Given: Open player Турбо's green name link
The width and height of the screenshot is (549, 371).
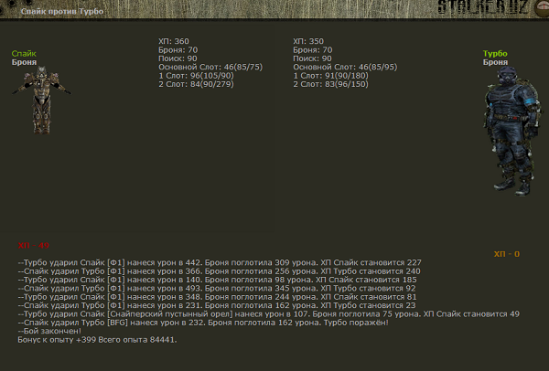Looking at the screenshot, I should point(495,54).
